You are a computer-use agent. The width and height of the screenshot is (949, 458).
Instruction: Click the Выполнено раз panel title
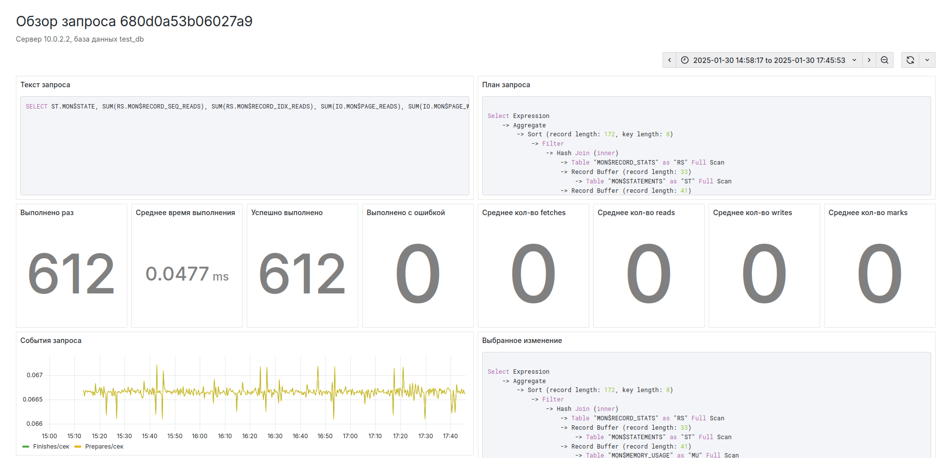pyautogui.click(x=47, y=212)
